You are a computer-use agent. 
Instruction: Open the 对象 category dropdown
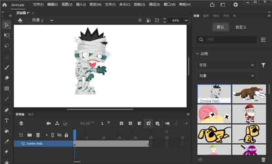(227, 75)
